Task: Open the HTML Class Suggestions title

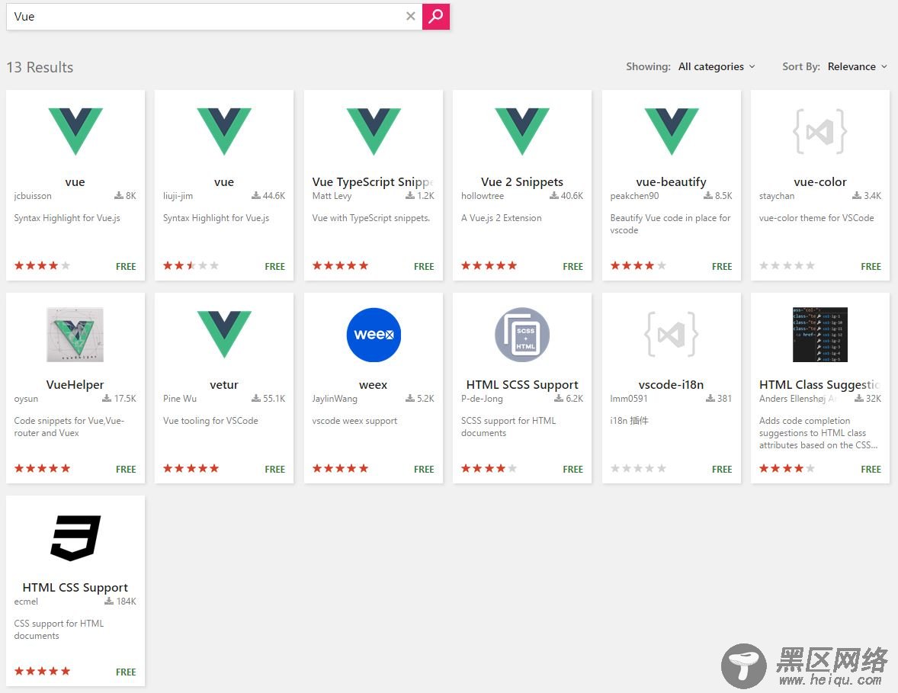Action: tap(819, 384)
